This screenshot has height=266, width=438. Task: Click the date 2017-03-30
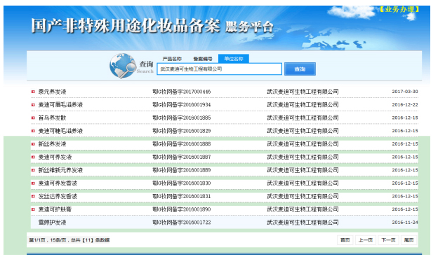[x=405, y=92]
